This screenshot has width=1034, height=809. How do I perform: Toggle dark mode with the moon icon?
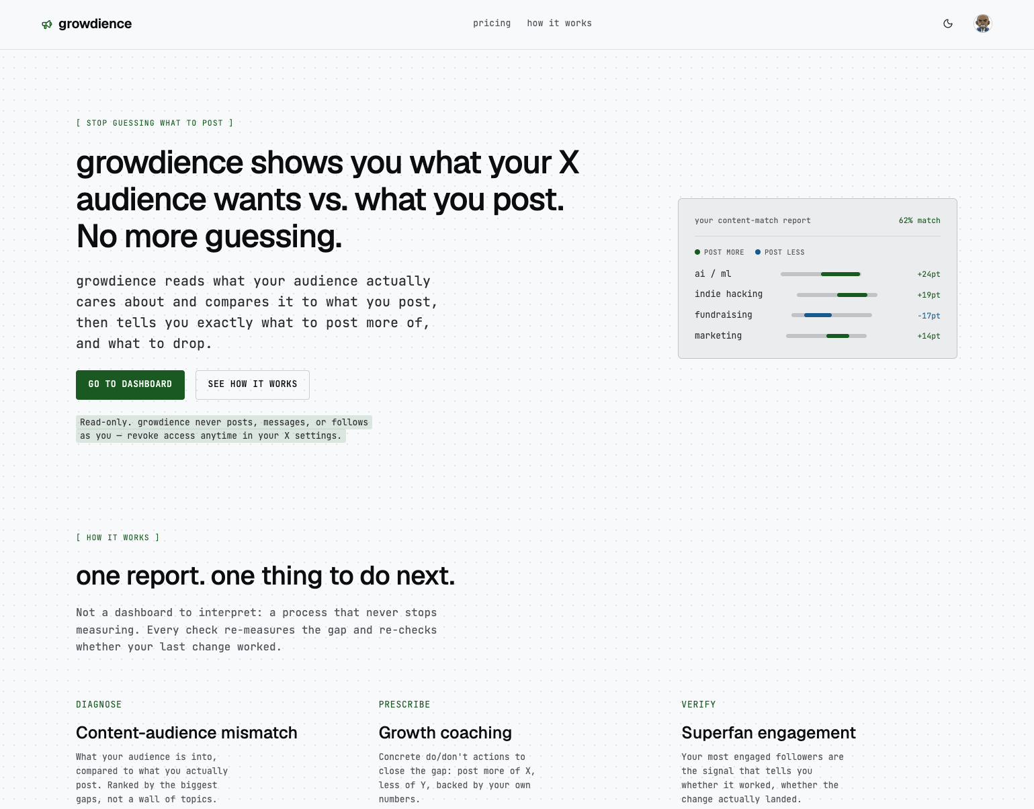click(948, 24)
